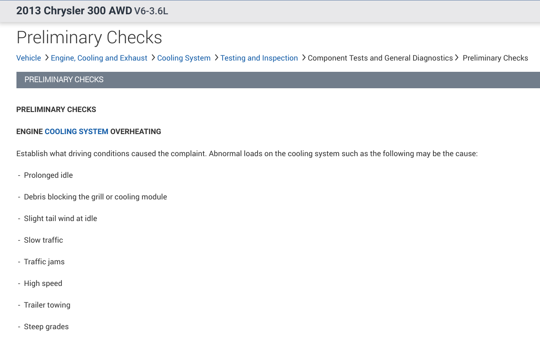Click the 2013 Chrysler 300 AWD vehicle title

pos(74,11)
